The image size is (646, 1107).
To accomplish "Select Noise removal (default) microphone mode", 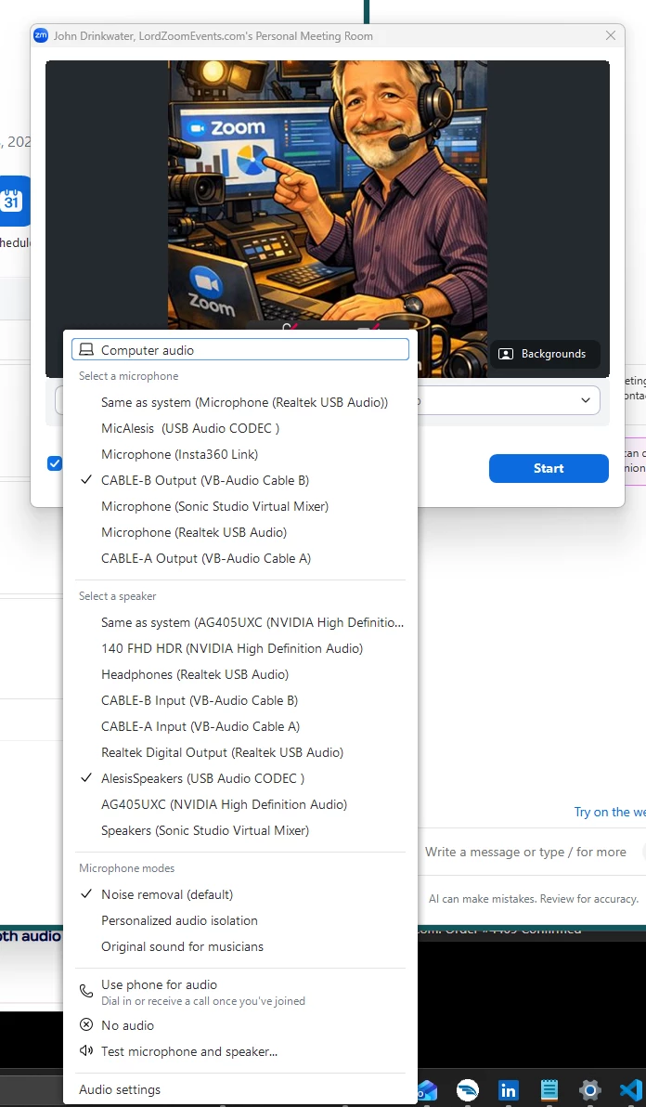I will 239,893.
